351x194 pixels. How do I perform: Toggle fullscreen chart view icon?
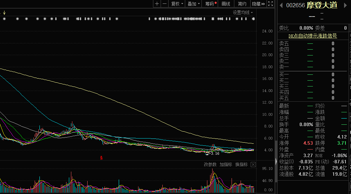pyautogui.click(x=271, y=4)
